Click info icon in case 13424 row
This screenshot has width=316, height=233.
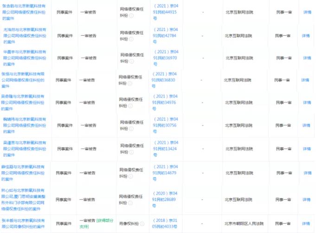(132, 152)
